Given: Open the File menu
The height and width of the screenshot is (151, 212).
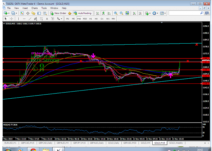Looking at the screenshot, I should click(x=9, y=8).
